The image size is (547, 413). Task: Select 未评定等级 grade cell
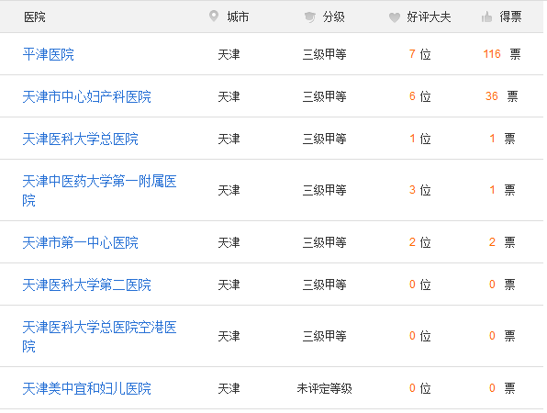[x=324, y=388]
